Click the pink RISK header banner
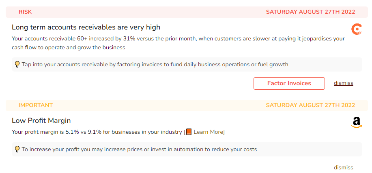The image size is (372, 173). (187, 12)
